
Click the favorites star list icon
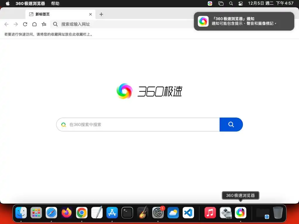click(44, 24)
